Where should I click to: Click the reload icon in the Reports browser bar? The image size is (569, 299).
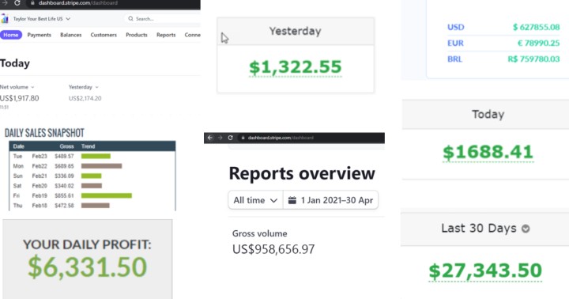point(230,138)
